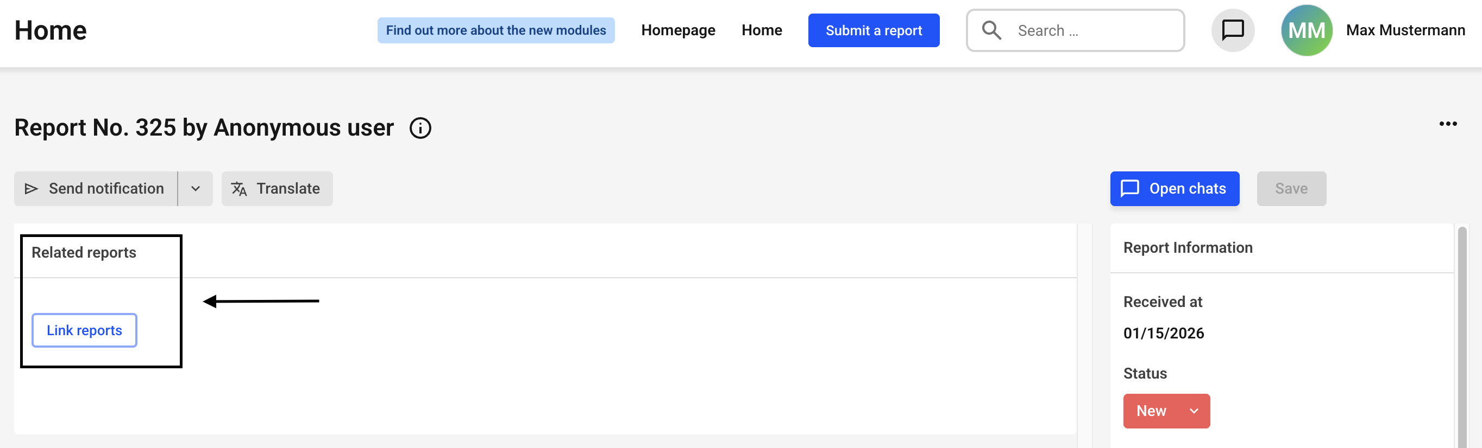Click the chat bubble icon in Open chats

(1129, 189)
